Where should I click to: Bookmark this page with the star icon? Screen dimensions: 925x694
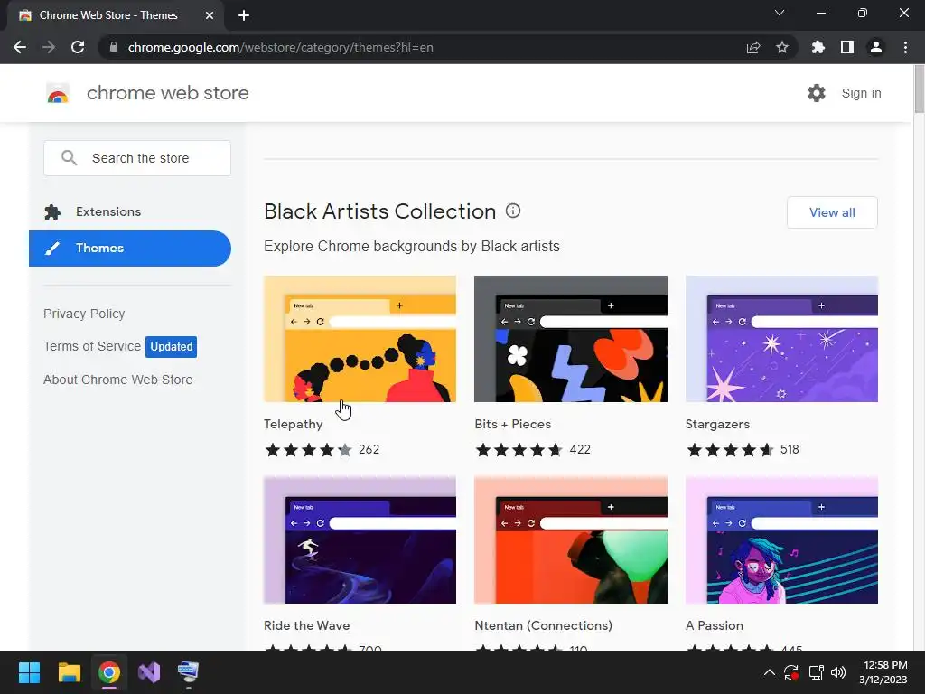781,47
